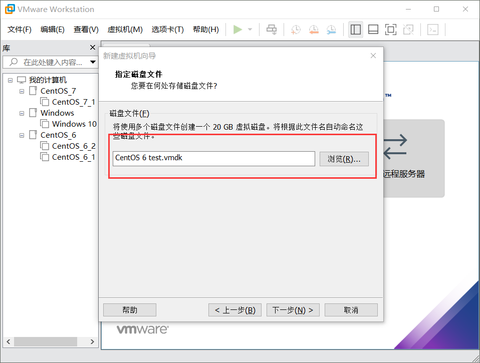Click the library search magnifier icon

(14, 62)
